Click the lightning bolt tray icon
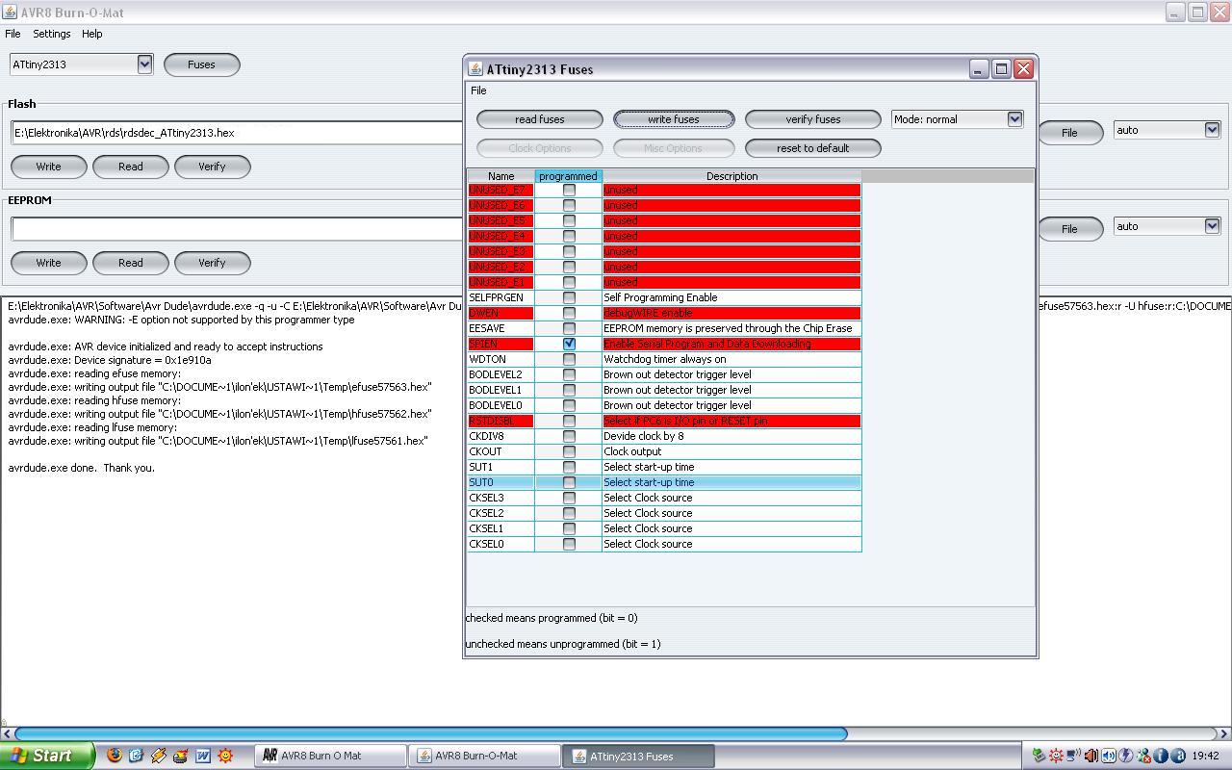 [1126, 756]
